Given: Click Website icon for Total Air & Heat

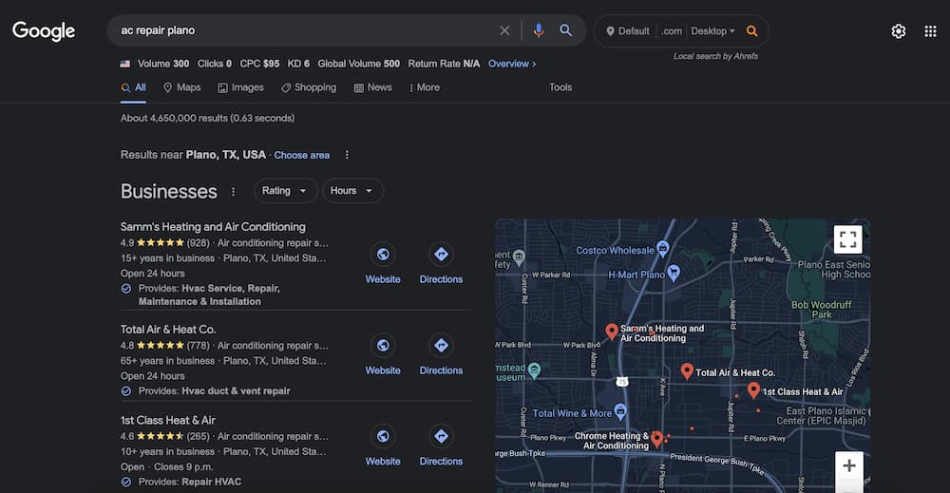Looking at the screenshot, I should (383, 345).
